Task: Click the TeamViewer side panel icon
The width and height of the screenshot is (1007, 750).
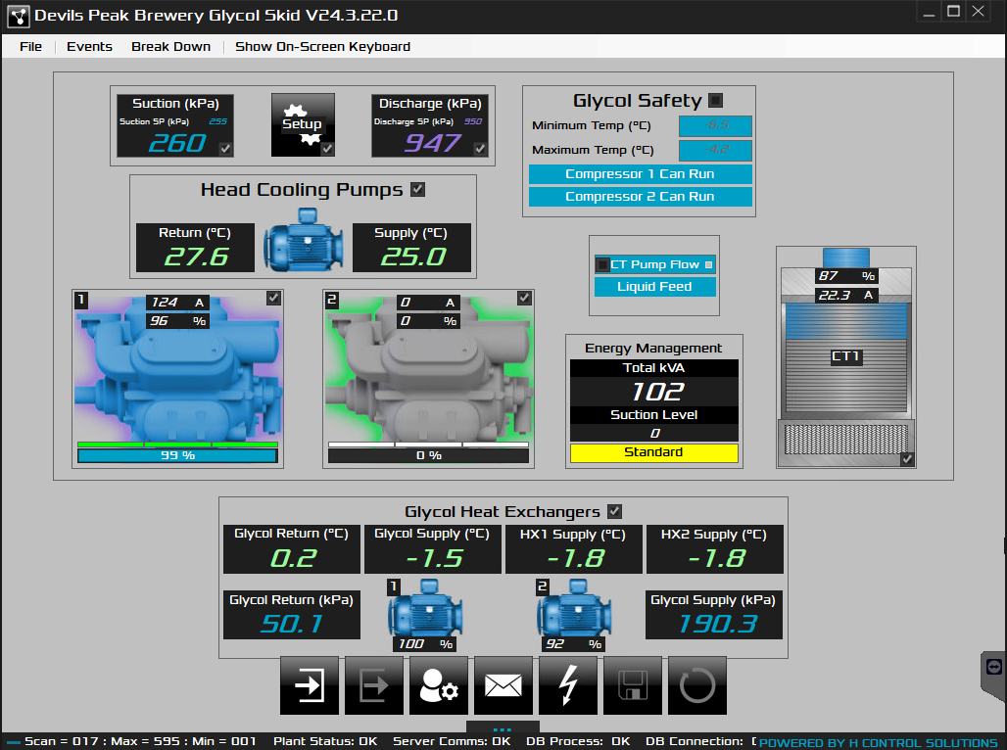Action: pyautogui.click(x=993, y=667)
